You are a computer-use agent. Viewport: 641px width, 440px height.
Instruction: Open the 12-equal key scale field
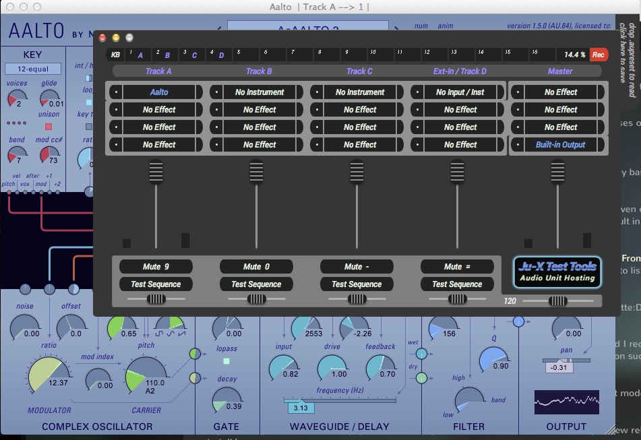[x=33, y=69]
